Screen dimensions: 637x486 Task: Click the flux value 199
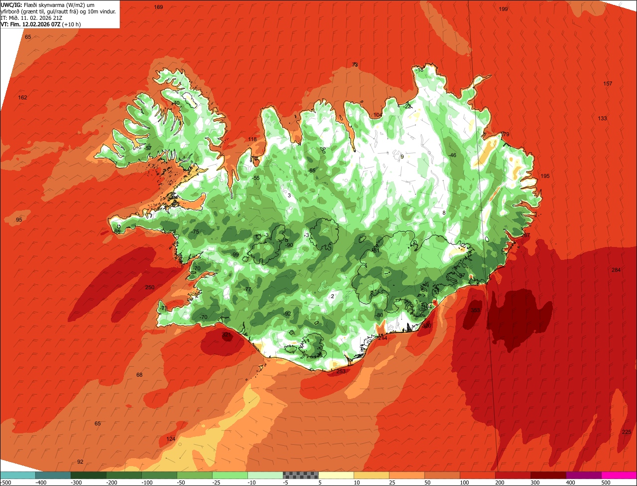point(503,9)
